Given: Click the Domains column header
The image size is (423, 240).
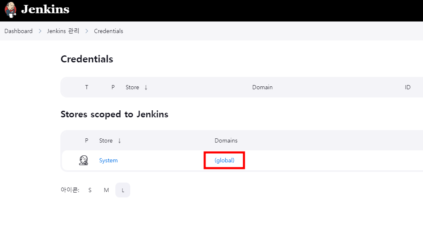Looking at the screenshot, I should 226,140.
